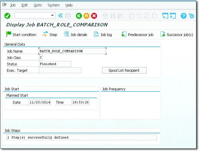This screenshot has width=199, height=151.
Task: Click the Start condition button
Action: click(21, 35)
